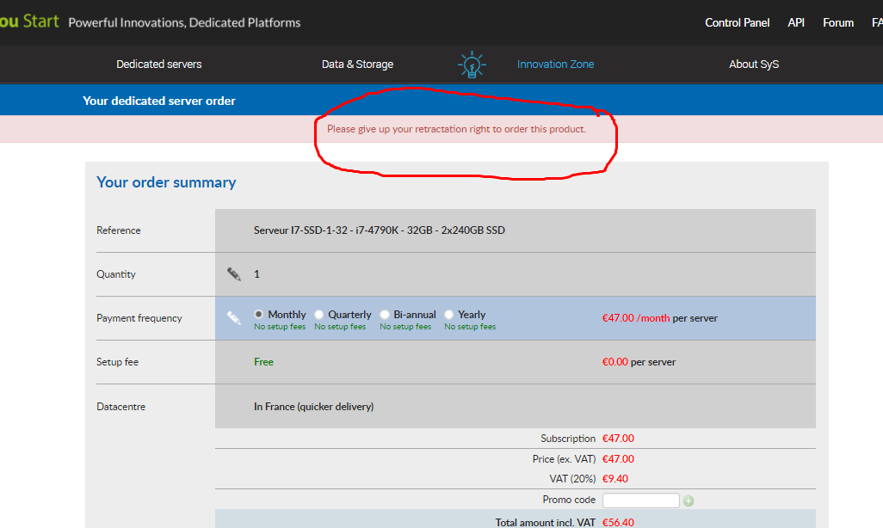This screenshot has height=528, width=883.
Task: Click the Subscription €47.00 value
Action: (618, 439)
